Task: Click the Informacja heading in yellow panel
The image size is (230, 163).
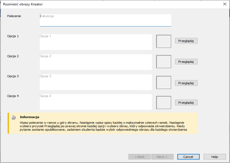Action: click(29, 117)
